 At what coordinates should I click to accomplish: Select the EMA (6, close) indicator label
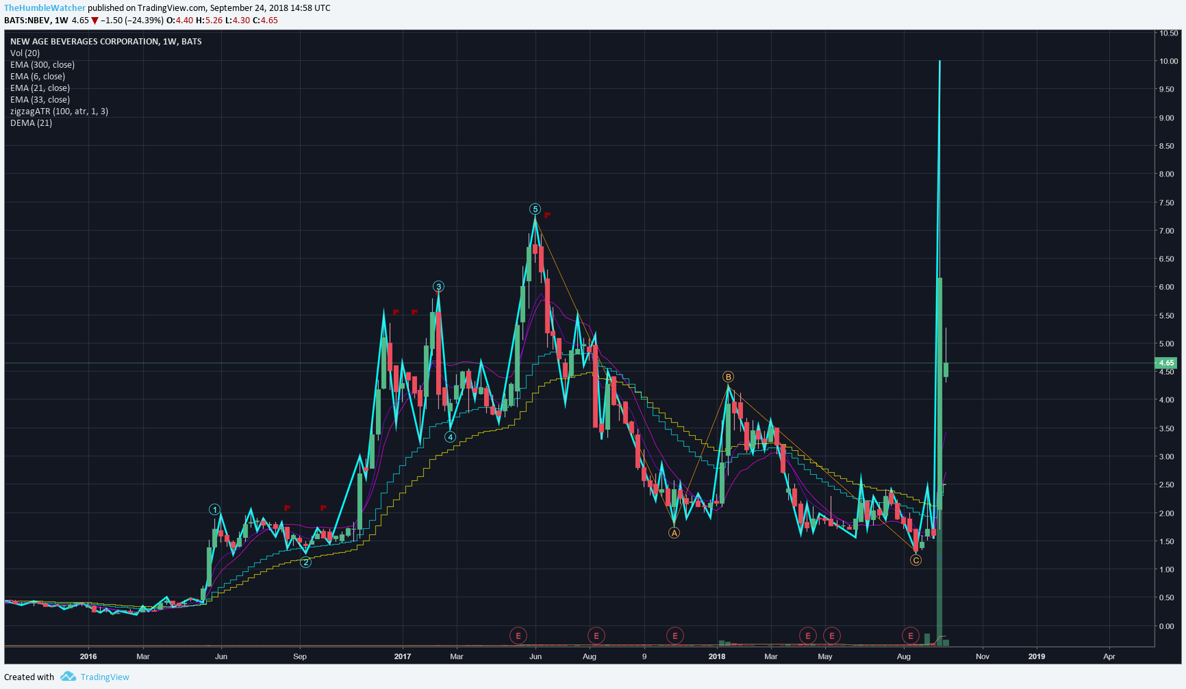coord(38,77)
